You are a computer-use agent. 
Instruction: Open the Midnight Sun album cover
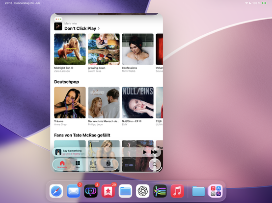click(x=70, y=49)
